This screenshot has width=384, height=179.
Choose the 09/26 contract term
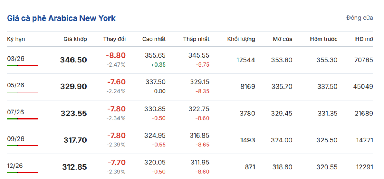(x=16, y=139)
